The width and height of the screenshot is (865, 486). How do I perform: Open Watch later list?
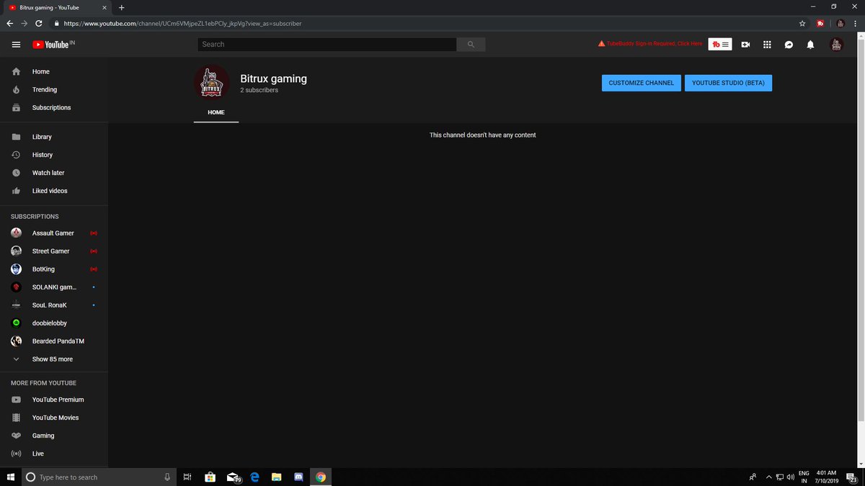point(54,173)
